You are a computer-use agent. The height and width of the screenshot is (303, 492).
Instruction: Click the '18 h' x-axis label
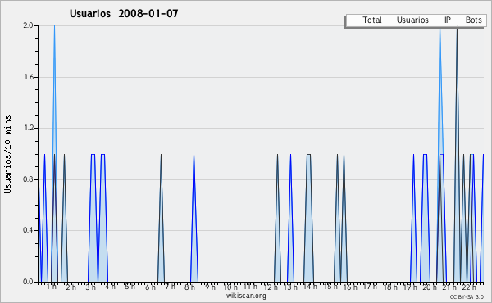(390, 287)
